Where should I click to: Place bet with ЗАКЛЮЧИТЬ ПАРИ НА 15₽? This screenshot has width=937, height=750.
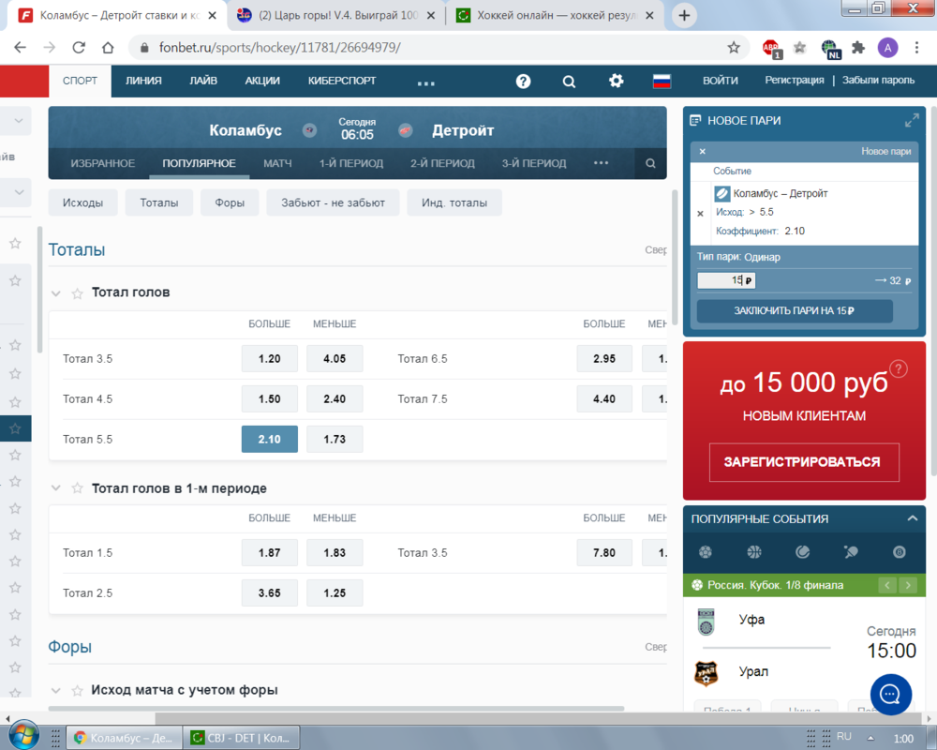coord(795,310)
